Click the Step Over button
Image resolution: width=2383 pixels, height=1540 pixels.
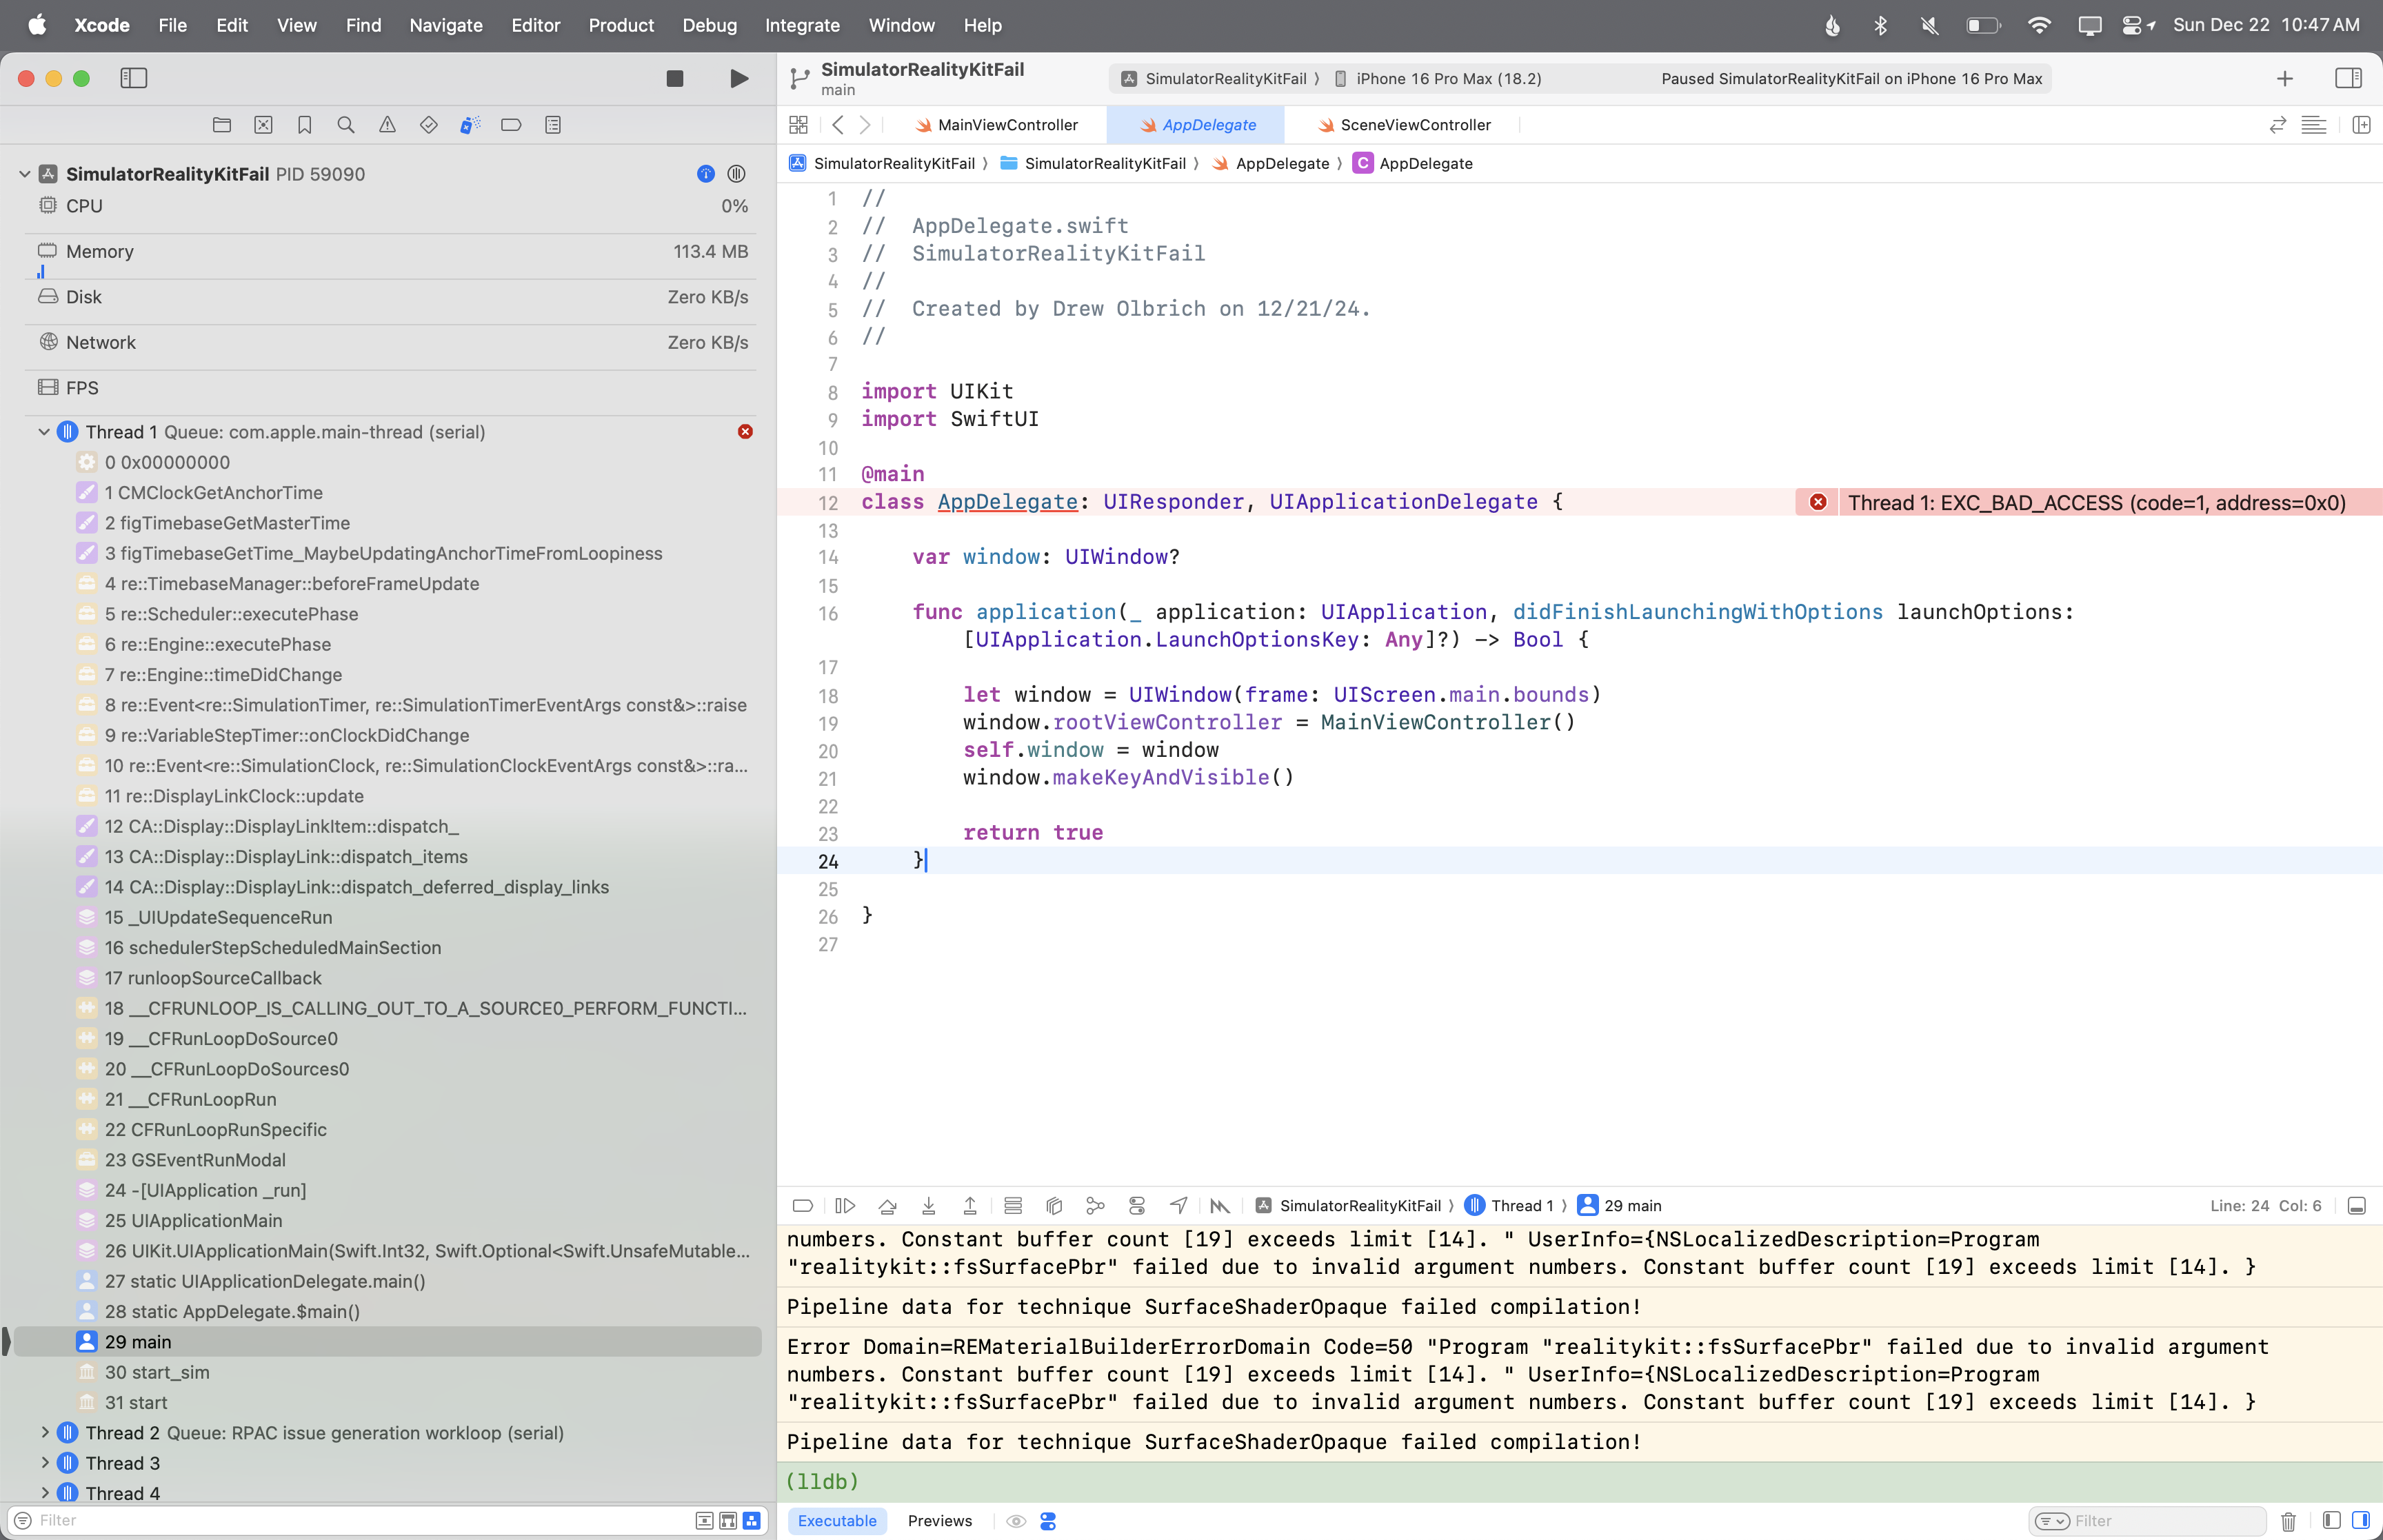(x=887, y=1206)
